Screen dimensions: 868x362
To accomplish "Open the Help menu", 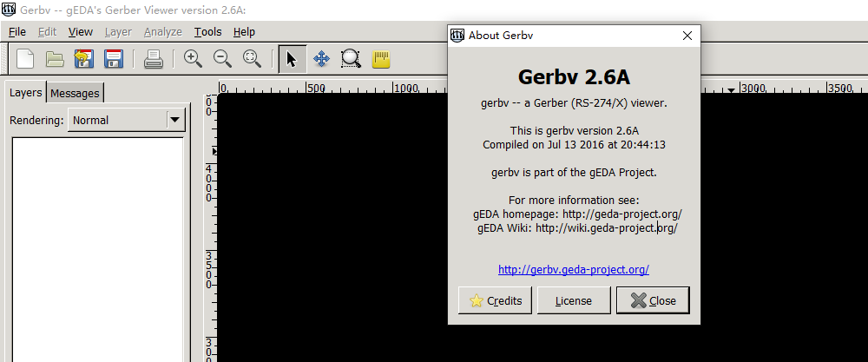I will tap(244, 32).
